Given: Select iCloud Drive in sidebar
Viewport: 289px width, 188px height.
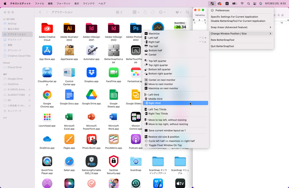Looking at the screenshot, I should (x=17, y=67).
